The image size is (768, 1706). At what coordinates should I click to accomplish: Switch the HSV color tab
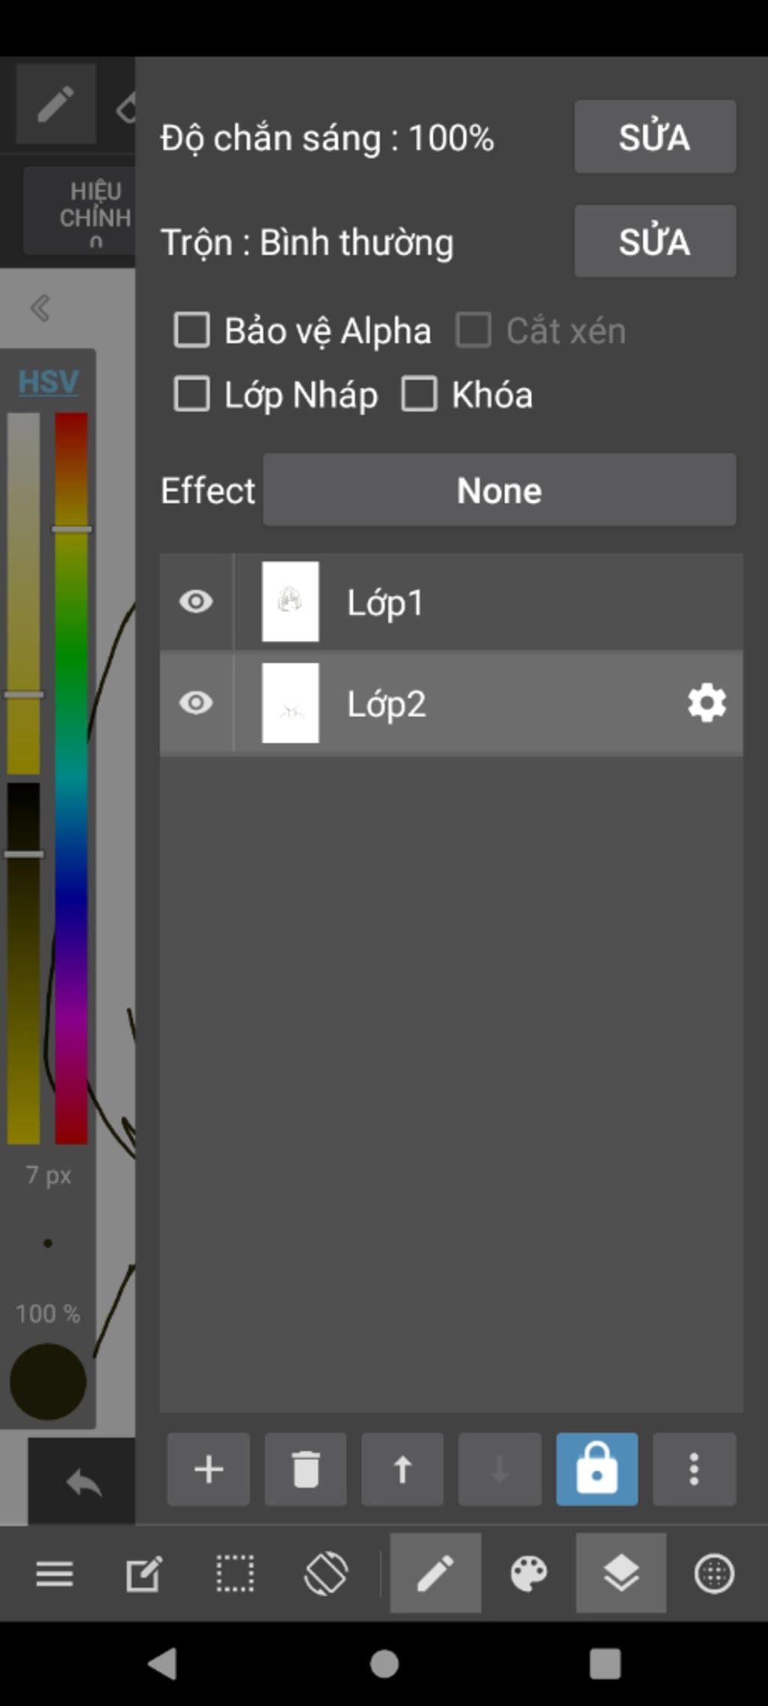[48, 382]
